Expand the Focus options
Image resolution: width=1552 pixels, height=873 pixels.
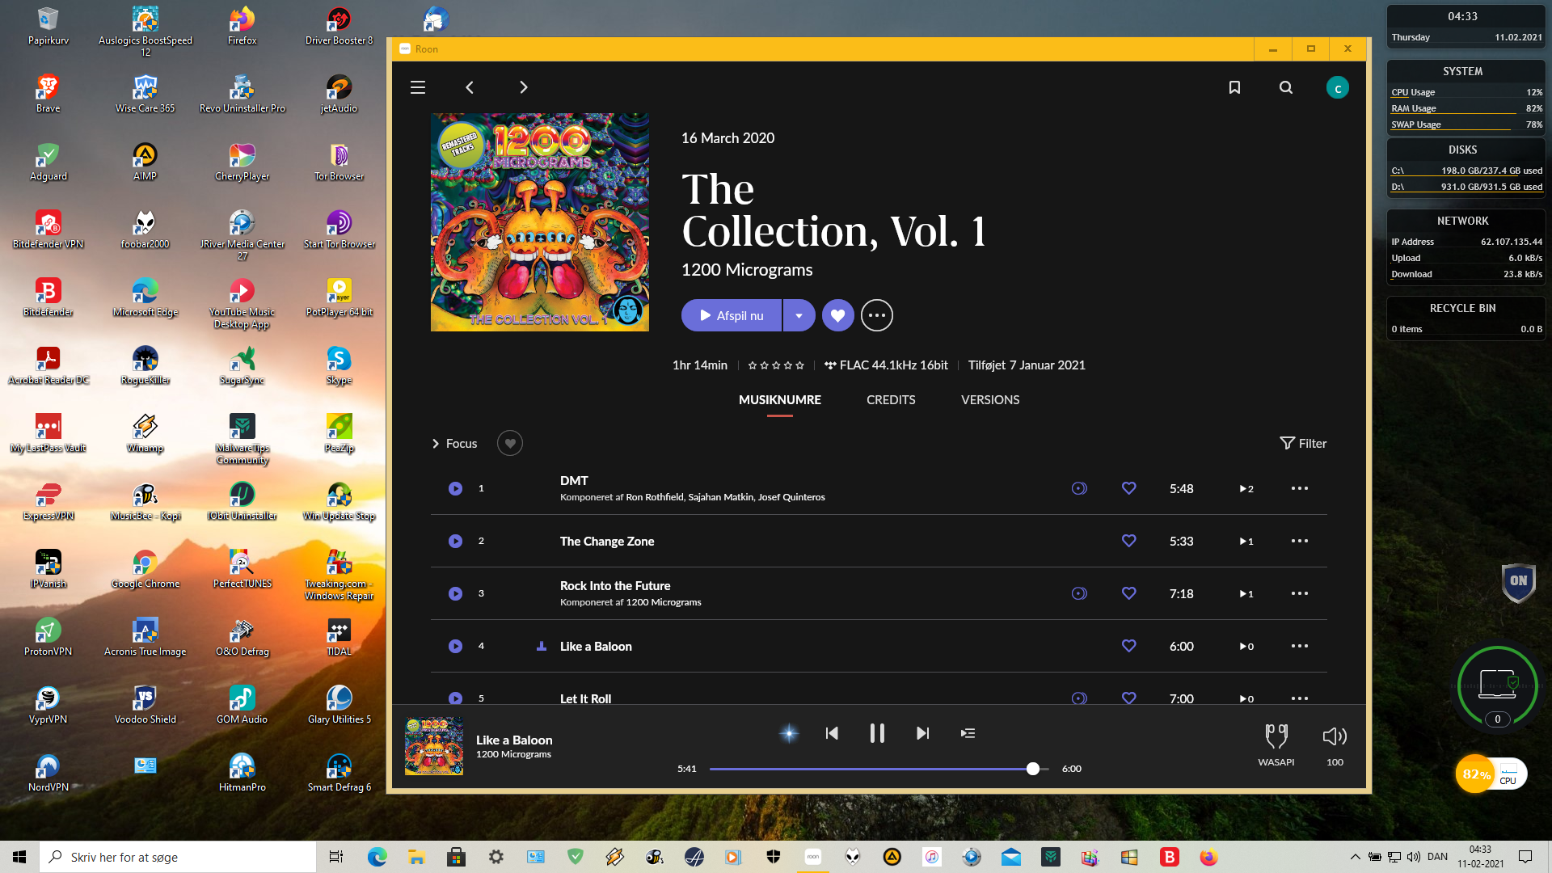tap(453, 443)
